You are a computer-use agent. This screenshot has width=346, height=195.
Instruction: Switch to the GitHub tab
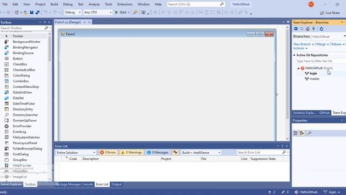pos(324,113)
